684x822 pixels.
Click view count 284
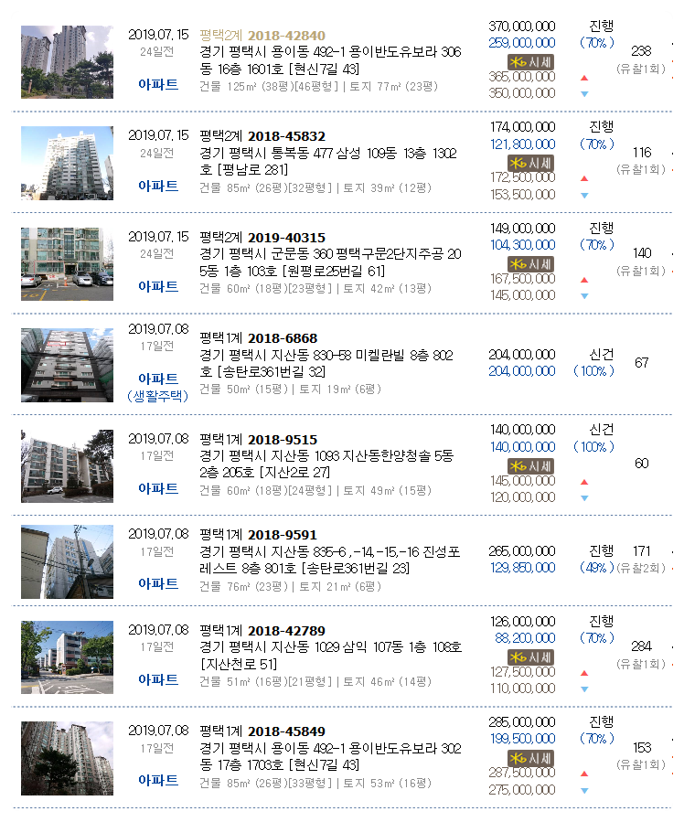click(x=642, y=646)
